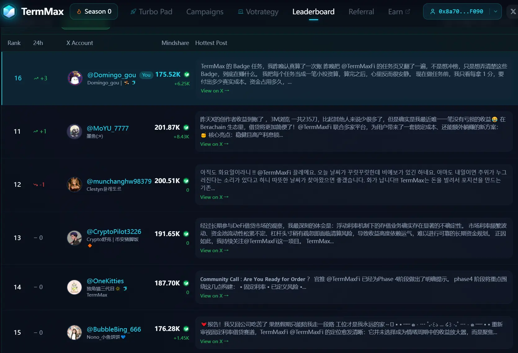Screen dimensions: 518x353
Task: Click the rocket icon beside Turbo Pad
Action: pos(133,12)
